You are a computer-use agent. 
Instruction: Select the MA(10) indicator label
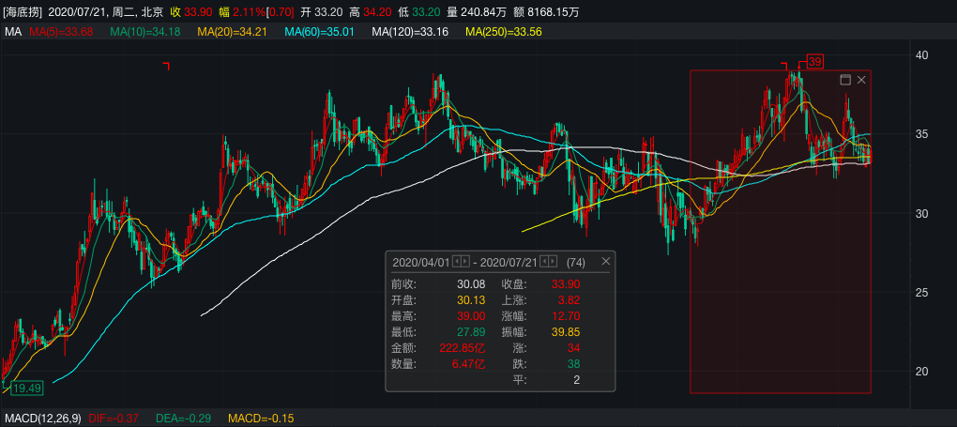144,32
